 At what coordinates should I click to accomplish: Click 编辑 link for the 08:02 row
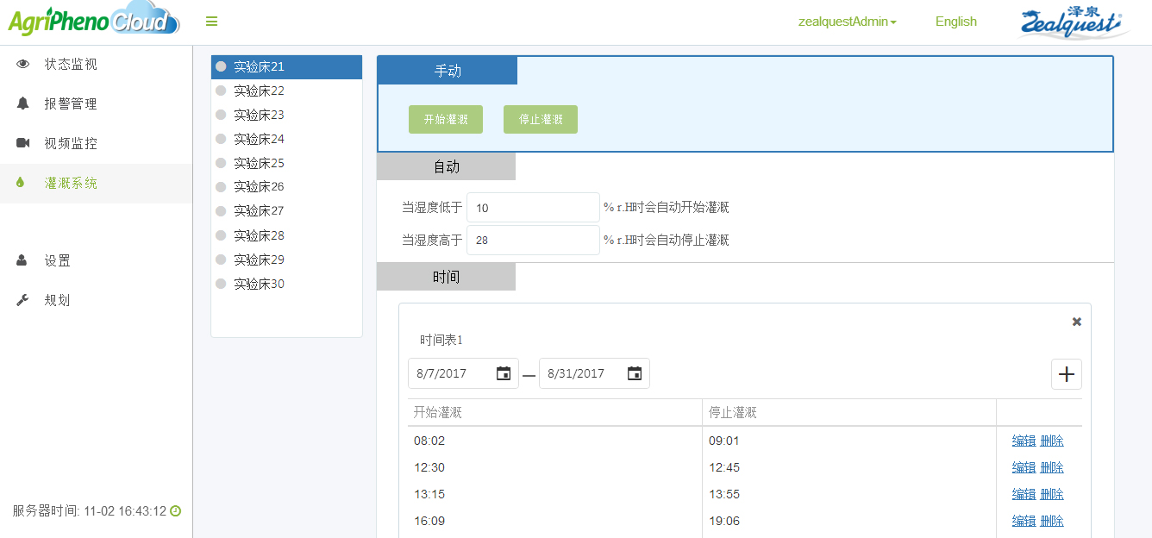[1024, 441]
